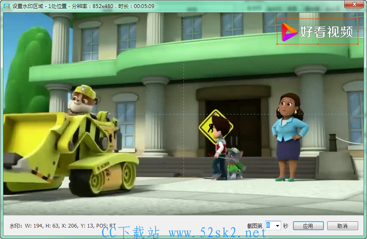This screenshot has height=239, width=367.
Task: Open the screenshot seconds dropdown arrow
Action: [x=277, y=225]
